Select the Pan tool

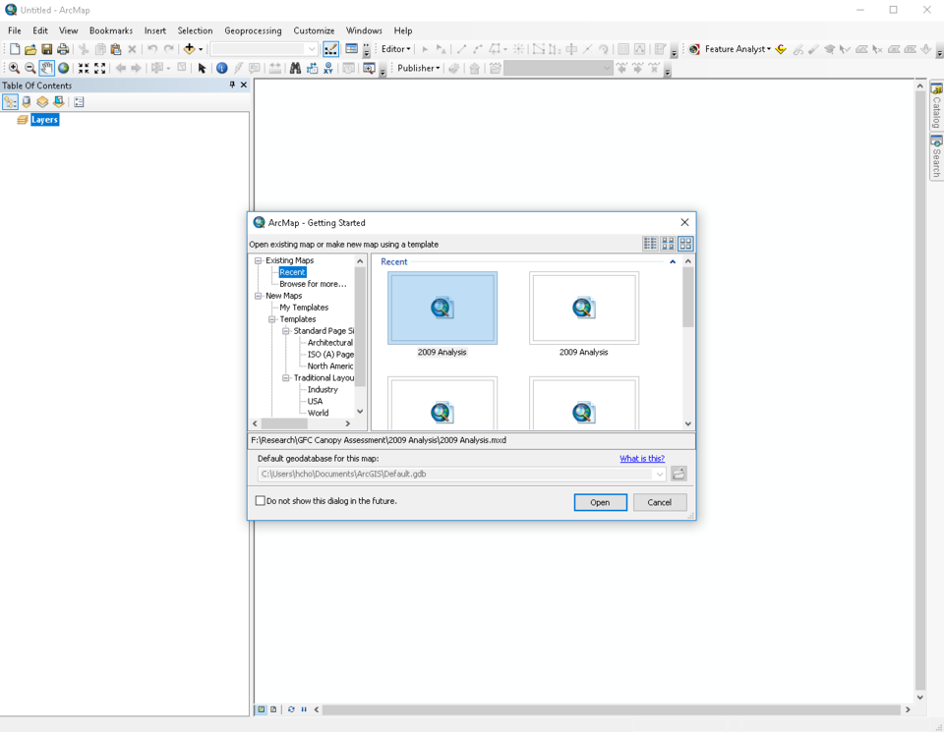pos(46,68)
